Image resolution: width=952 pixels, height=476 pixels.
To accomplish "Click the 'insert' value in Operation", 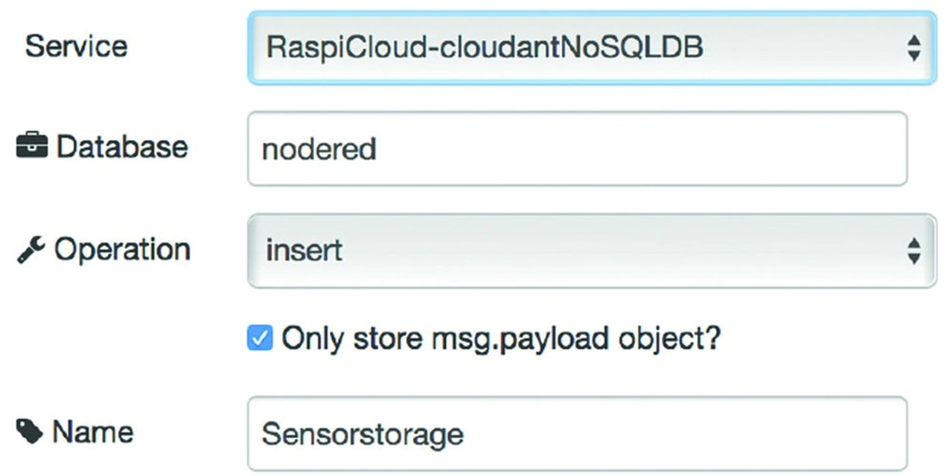I will (x=304, y=251).
